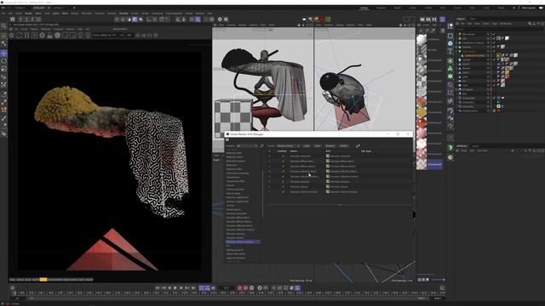Select the orange highlighted object in Objects tree

(x=475, y=55)
